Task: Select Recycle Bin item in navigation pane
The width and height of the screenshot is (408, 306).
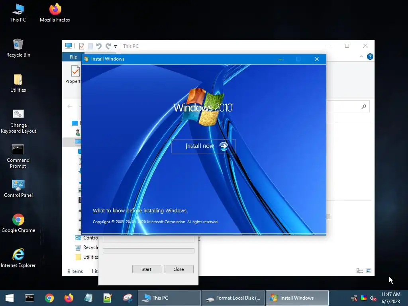Action: 87,247
